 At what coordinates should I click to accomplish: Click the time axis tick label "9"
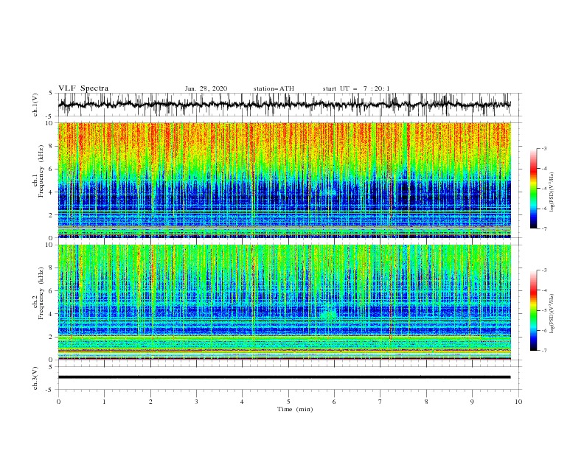(472, 402)
